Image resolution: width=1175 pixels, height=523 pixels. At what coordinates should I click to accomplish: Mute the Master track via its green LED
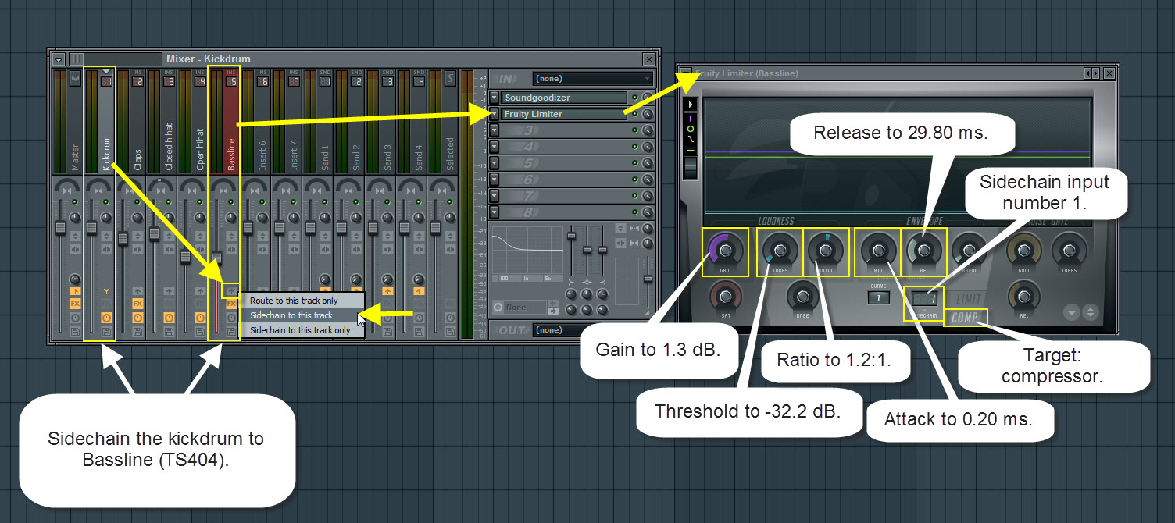tap(75, 202)
